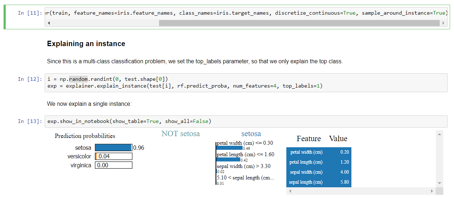The image size is (454, 198).
Task: Click the multi-class classification paragraph
Action: click(195, 61)
